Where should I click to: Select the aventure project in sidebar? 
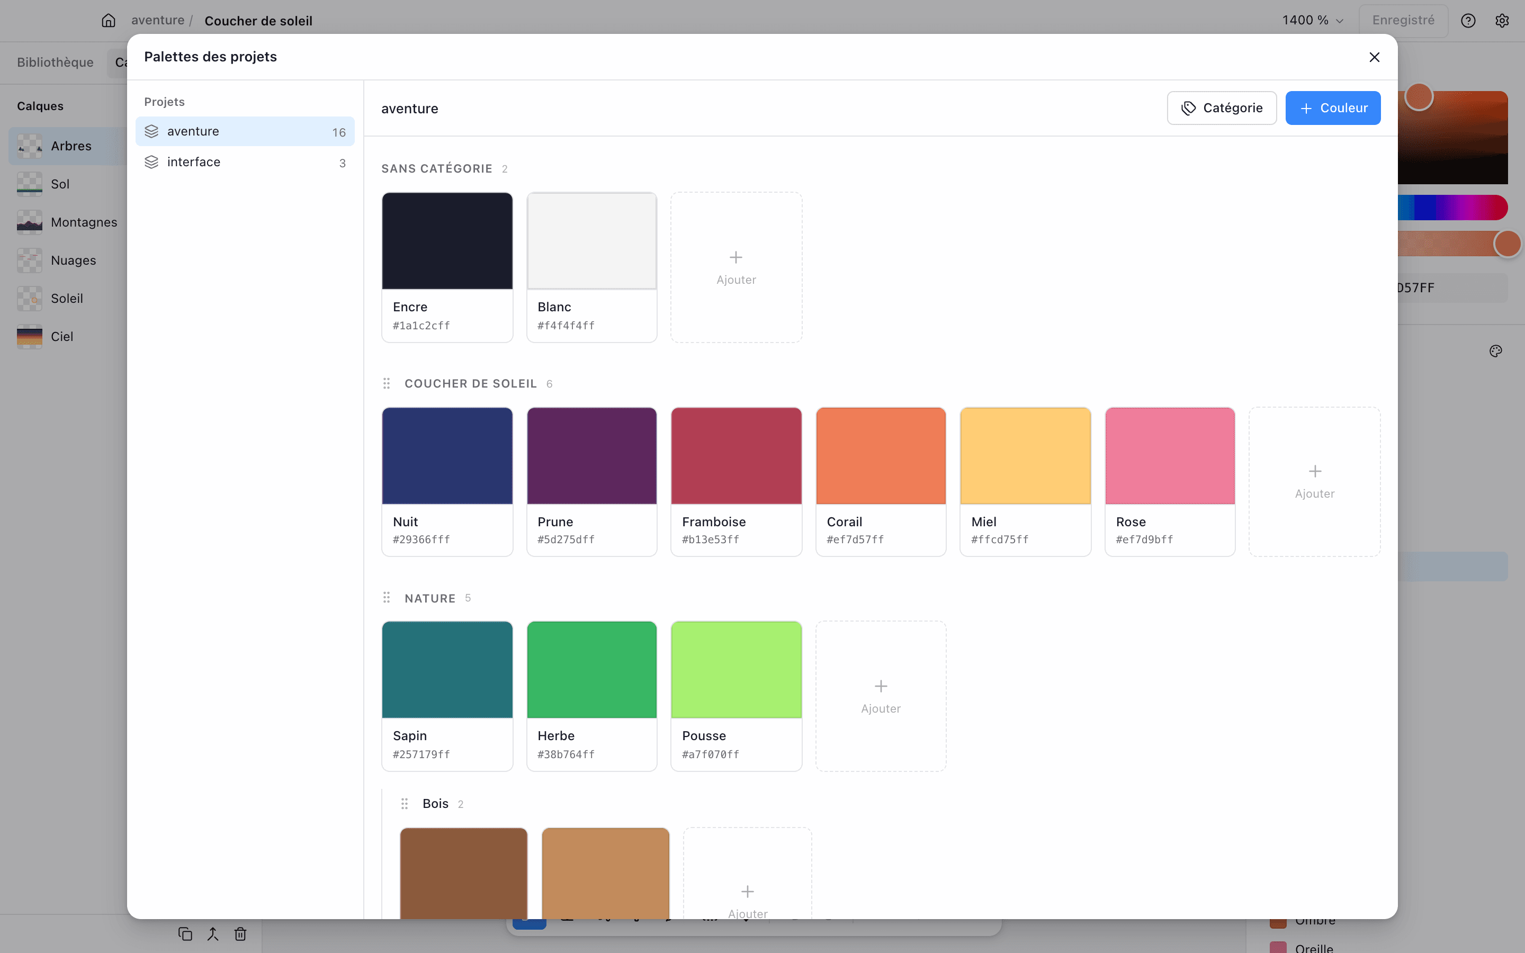coord(245,131)
